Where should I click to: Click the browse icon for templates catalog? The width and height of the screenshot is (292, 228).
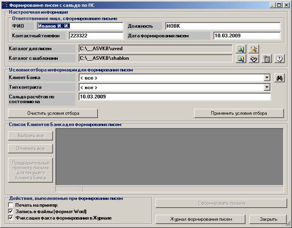[240, 59]
